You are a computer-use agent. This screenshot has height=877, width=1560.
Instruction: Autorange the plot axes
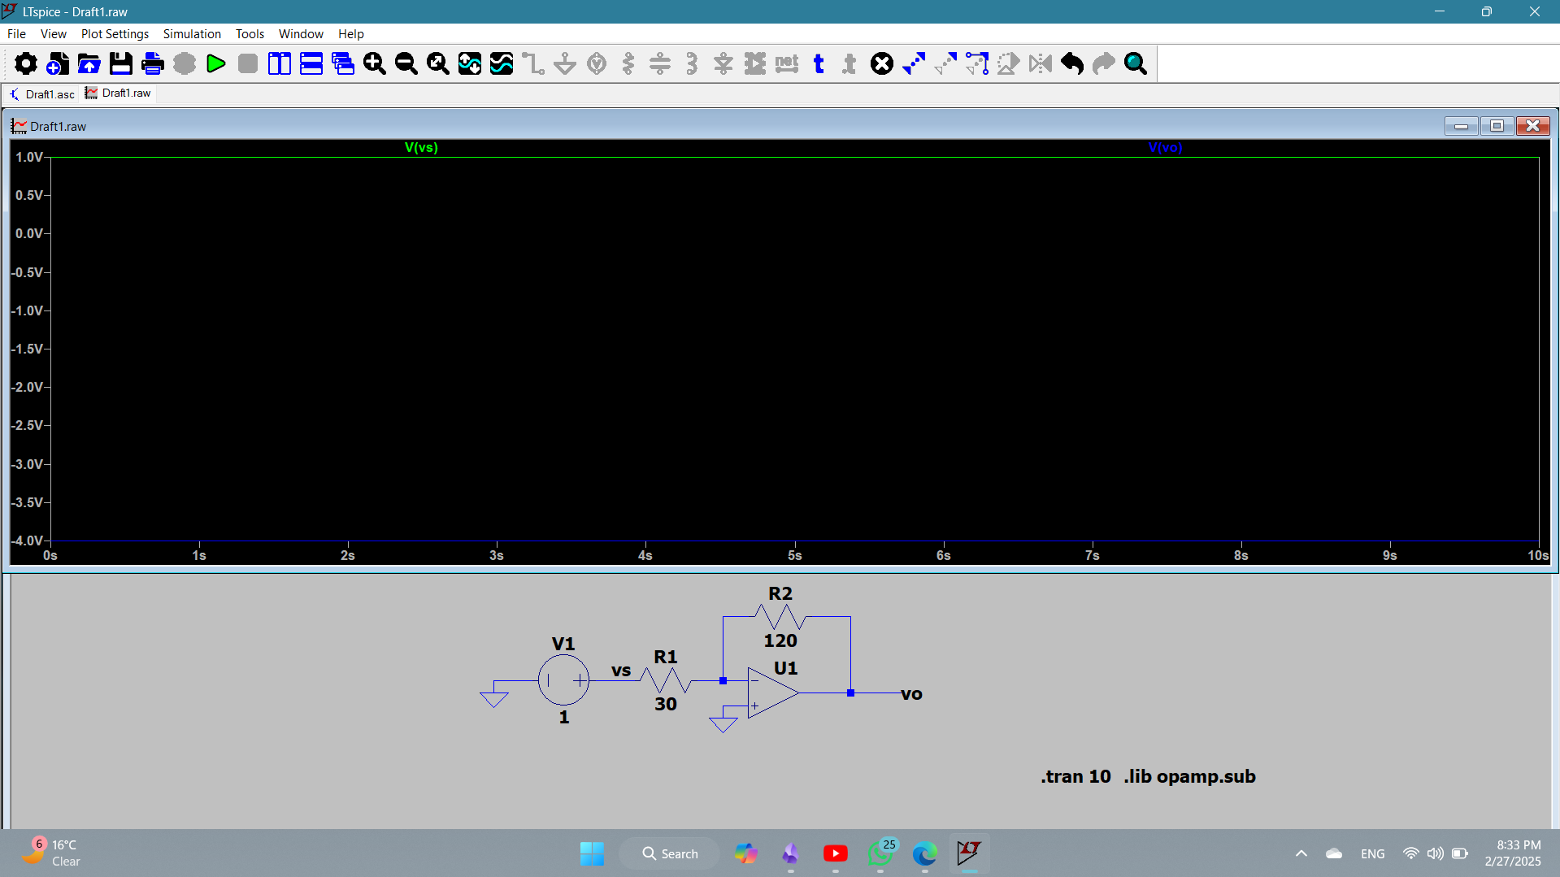pyautogui.click(x=470, y=63)
